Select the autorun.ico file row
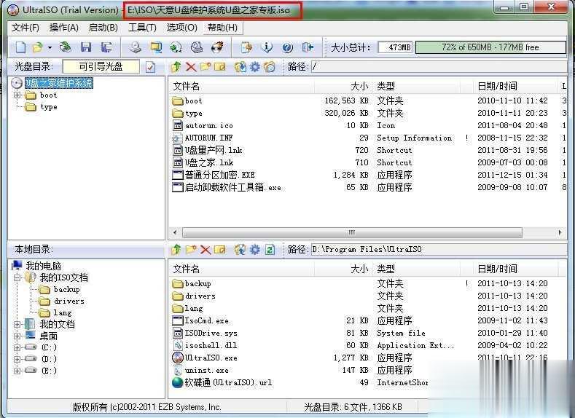The width and height of the screenshot is (575, 418). tap(368, 126)
